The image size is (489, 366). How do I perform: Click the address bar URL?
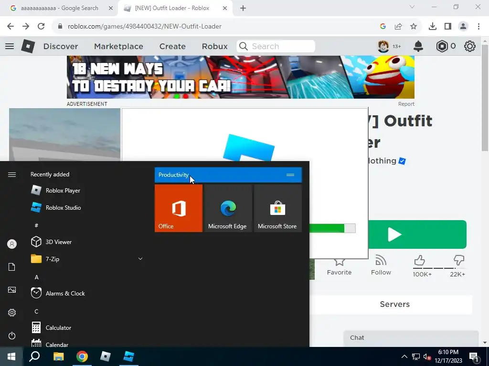(x=145, y=27)
